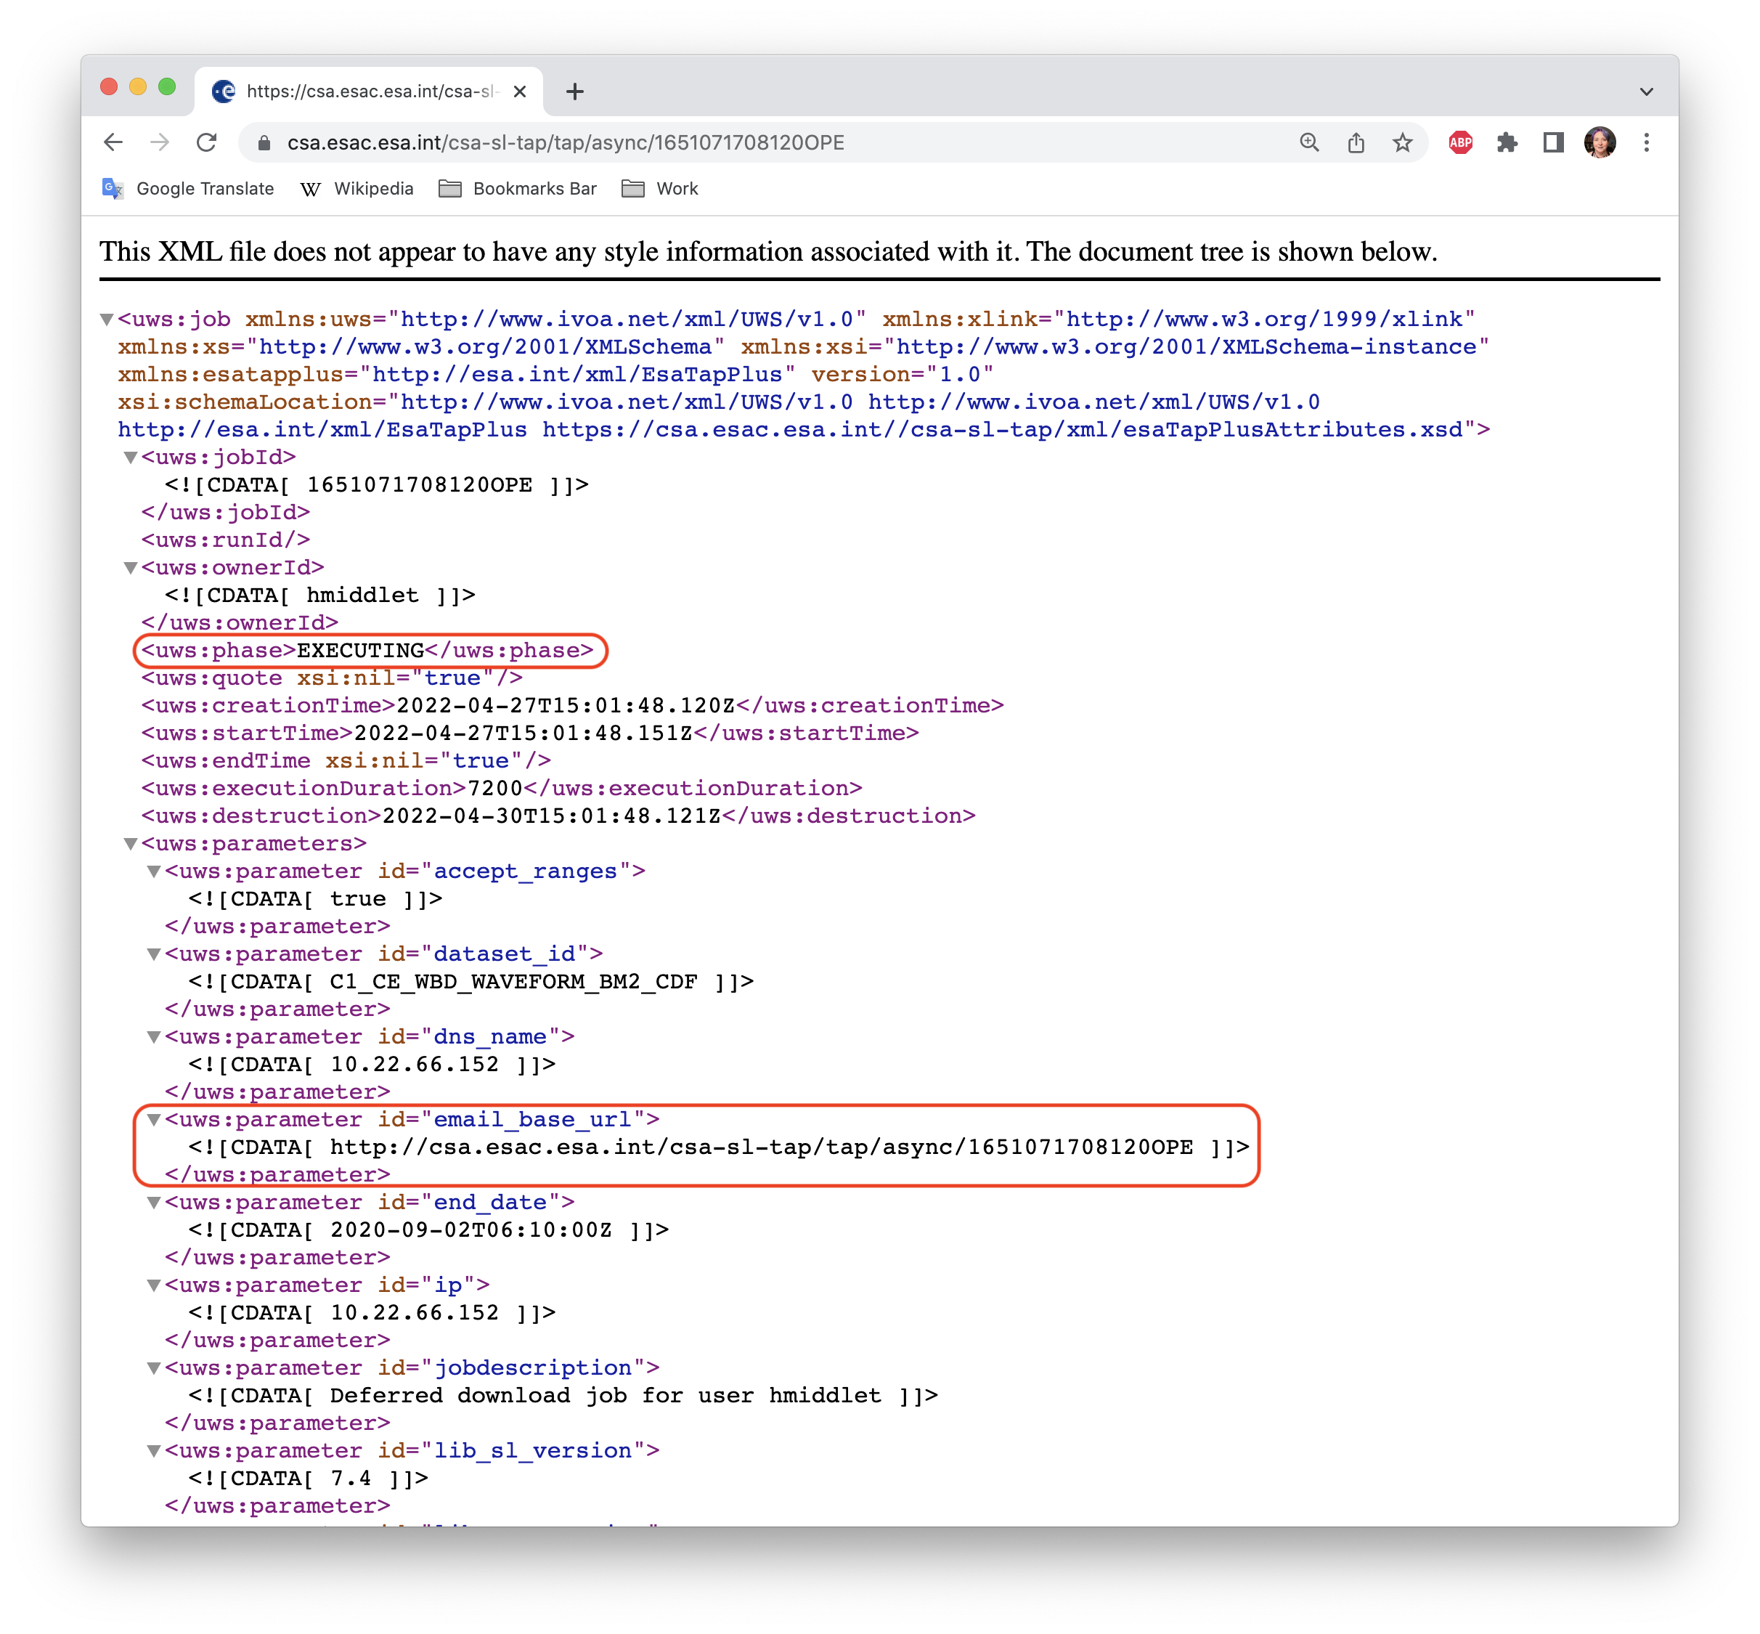Collapse the jobdescription parameter node
Image resolution: width=1760 pixels, height=1634 pixels.
click(x=153, y=1368)
